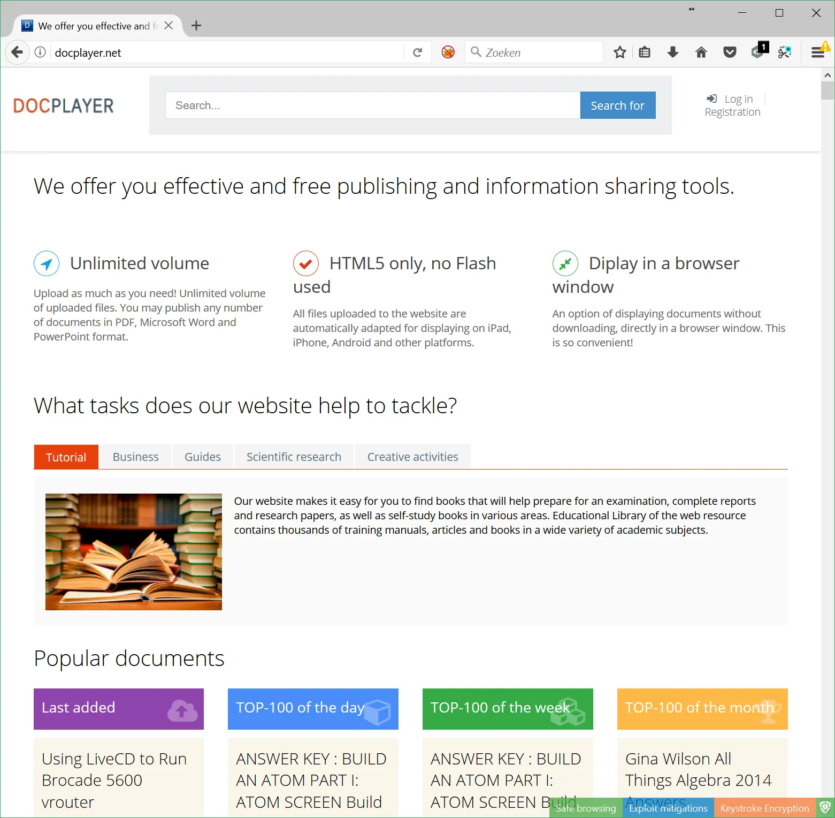Screen dimensions: 835x818
Task: Click the toolbar icon showing notification badge 1
Action: click(x=758, y=52)
